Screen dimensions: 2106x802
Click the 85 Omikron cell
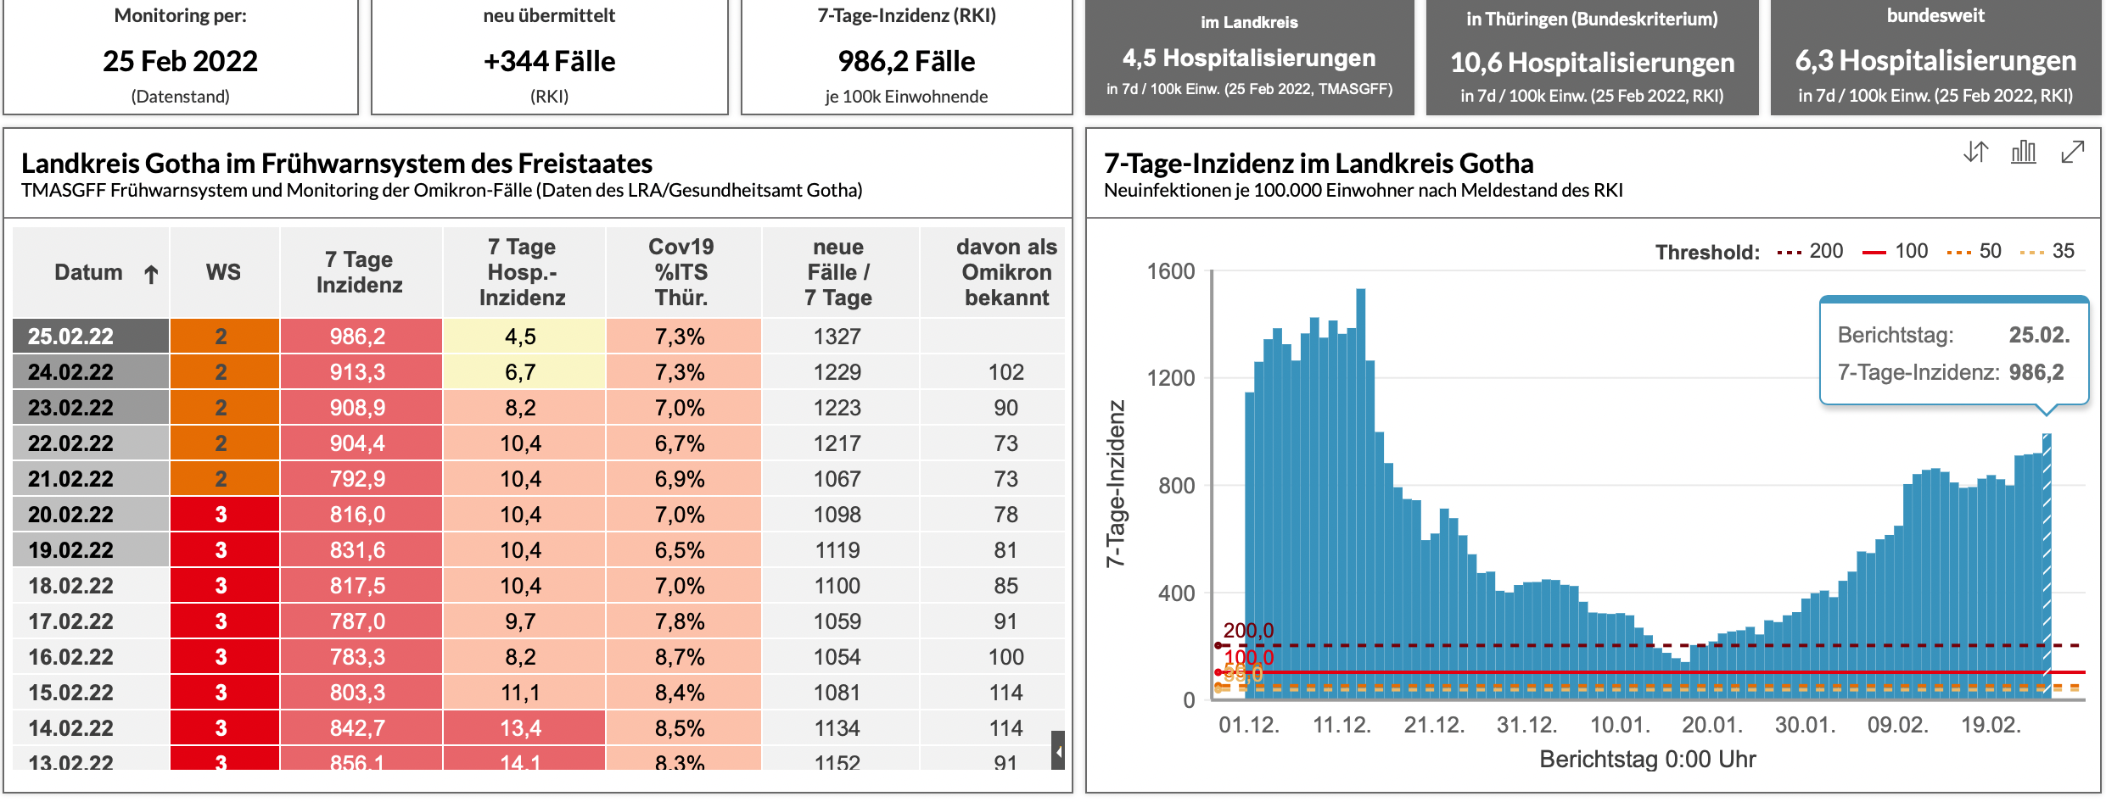coord(993,585)
